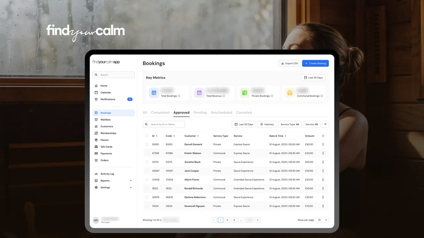This screenshot has width=424, height=238.
Task: Switch to the Completed tab
Action: (160, 113)
